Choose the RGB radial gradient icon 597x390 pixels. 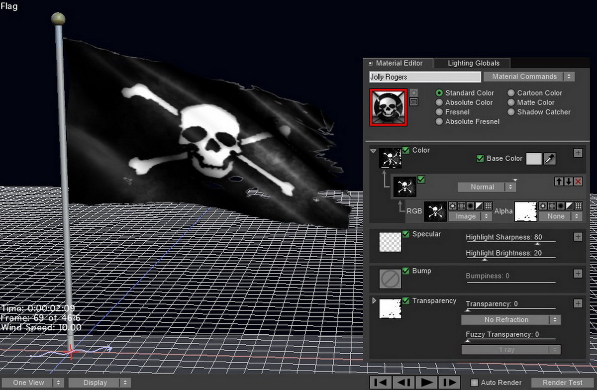click(471, 206)
